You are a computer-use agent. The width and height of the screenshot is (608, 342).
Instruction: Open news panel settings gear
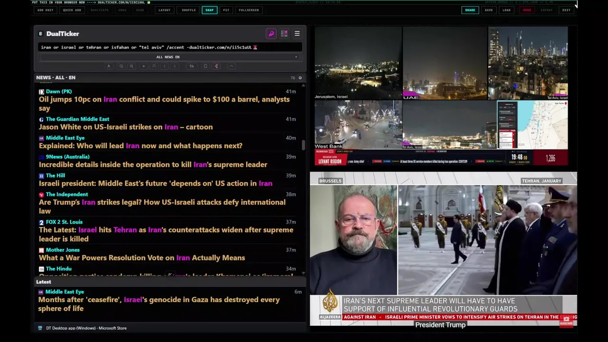(x=300, y=77)
